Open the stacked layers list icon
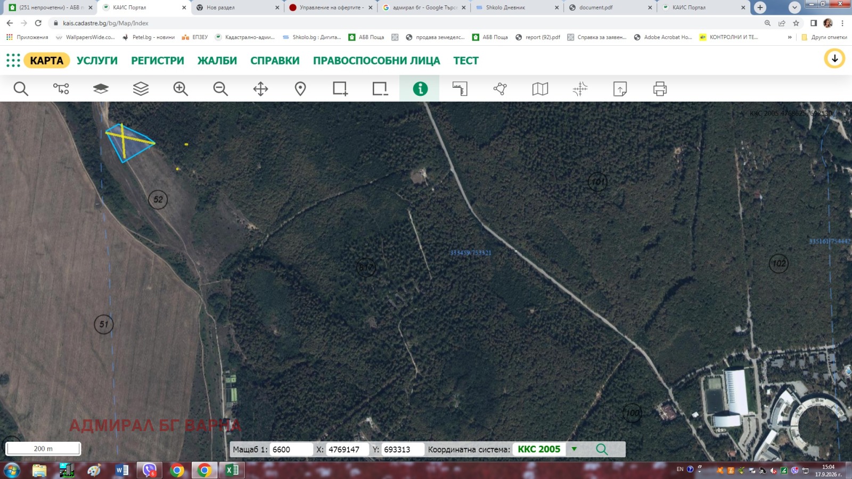Viewport: 852px width, 479px height. tap(141, 88)
